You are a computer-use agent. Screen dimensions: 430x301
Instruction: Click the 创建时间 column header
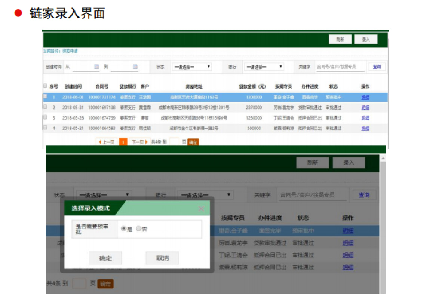point(73,86)
